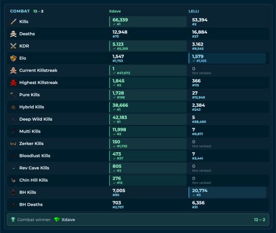Click Xdave's 1,547 Elo value

118,56
